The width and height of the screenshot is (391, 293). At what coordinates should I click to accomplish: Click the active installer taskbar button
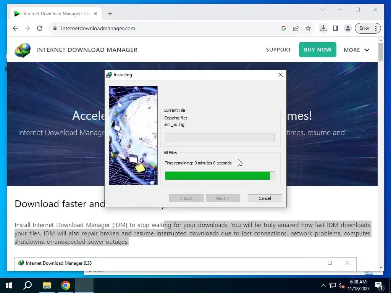coord(84,285)
